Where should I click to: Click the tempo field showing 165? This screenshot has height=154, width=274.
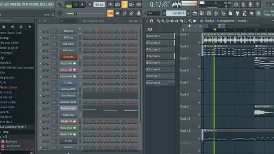[99, 5]
